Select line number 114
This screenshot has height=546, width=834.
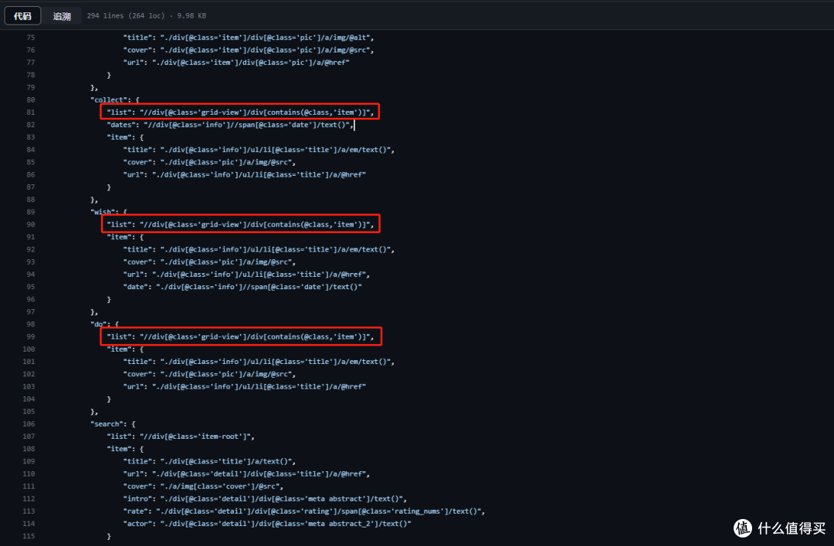tap(29, 524)
